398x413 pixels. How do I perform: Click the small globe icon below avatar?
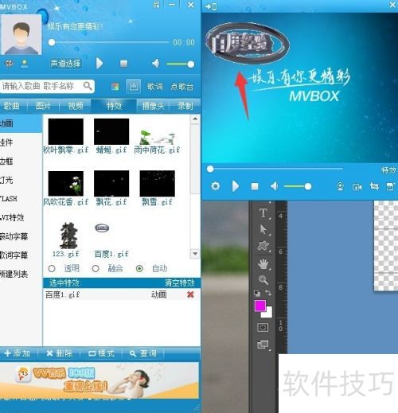coord(10,64)
